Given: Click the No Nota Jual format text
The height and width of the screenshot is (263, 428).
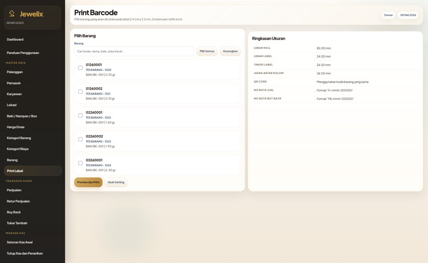Looking at the screenshot, I should tap(335, 90).
